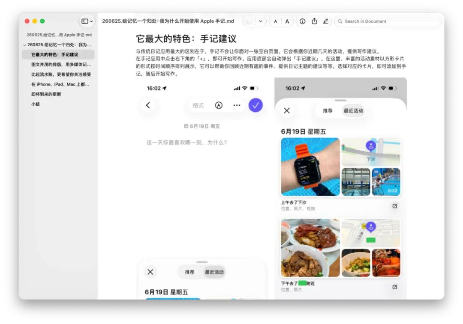Image resolution: width=463 pixels, height=324 pixels.
Task: Increase text size with large A
Action: pos(287,21)
